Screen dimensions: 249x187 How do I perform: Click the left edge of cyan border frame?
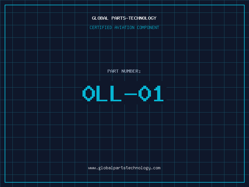pyautogui.click(x=5, y=93)
